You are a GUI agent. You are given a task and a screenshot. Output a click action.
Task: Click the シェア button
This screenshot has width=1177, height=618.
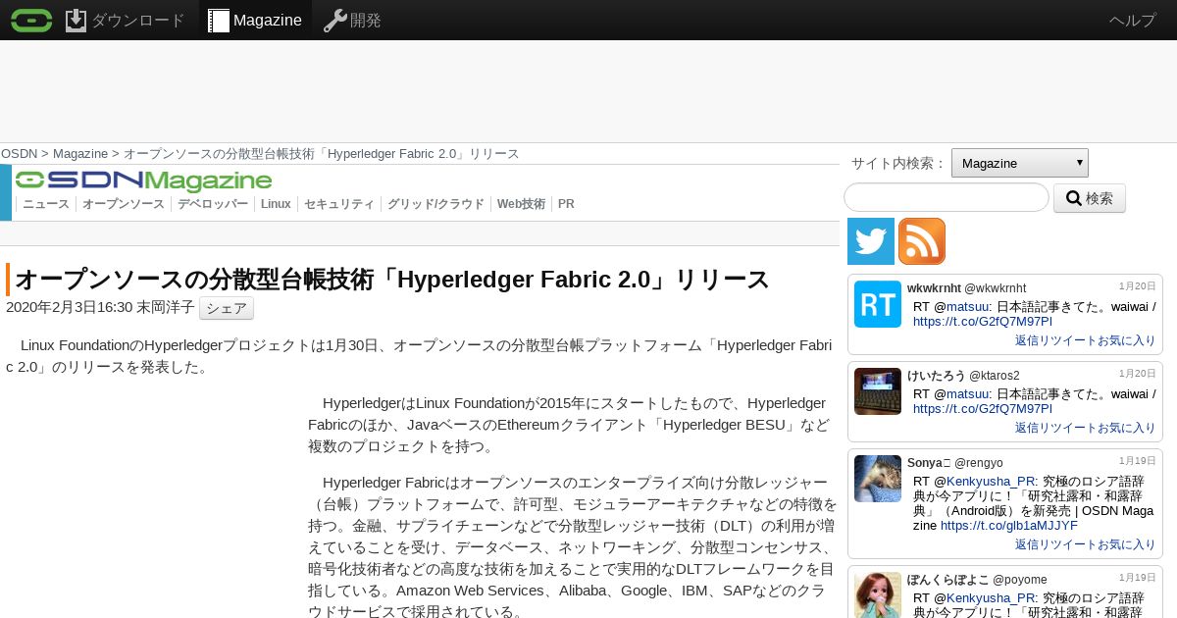coord(227,308)
